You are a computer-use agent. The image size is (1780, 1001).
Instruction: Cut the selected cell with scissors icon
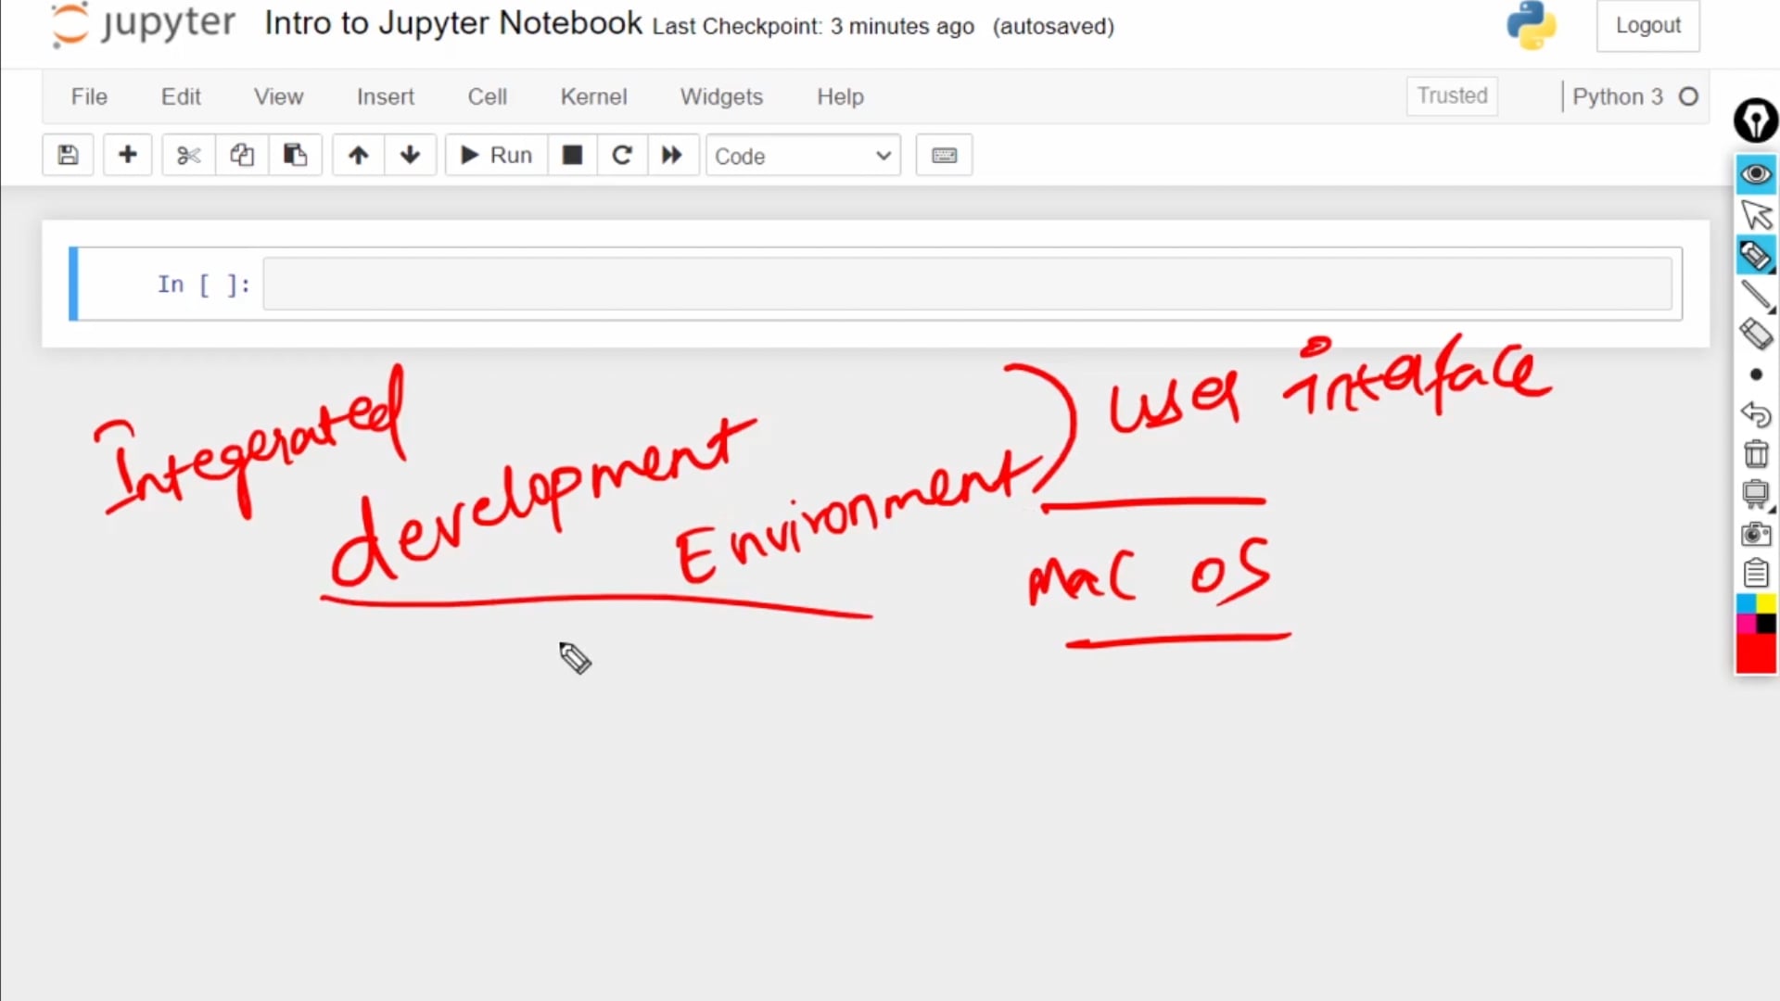pos(188,155)
